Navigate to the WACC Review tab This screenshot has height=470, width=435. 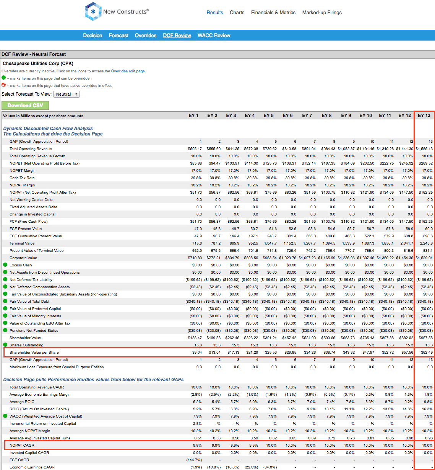pos(214,35)
